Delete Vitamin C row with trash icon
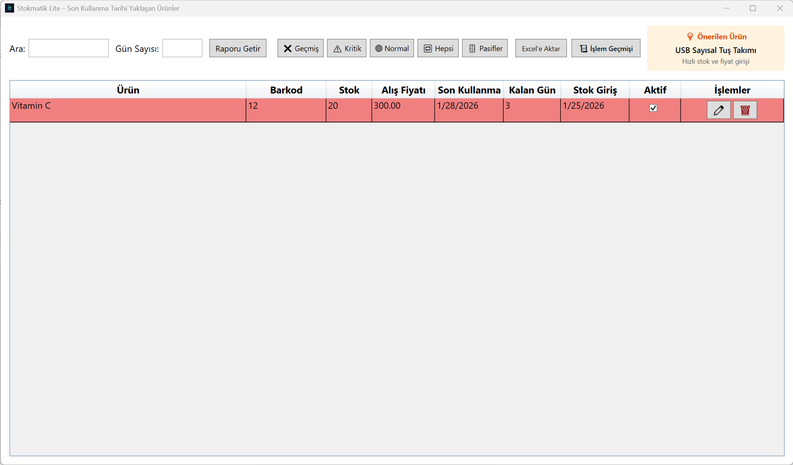The width and height of the screenshot is (793, 465). 745,110
